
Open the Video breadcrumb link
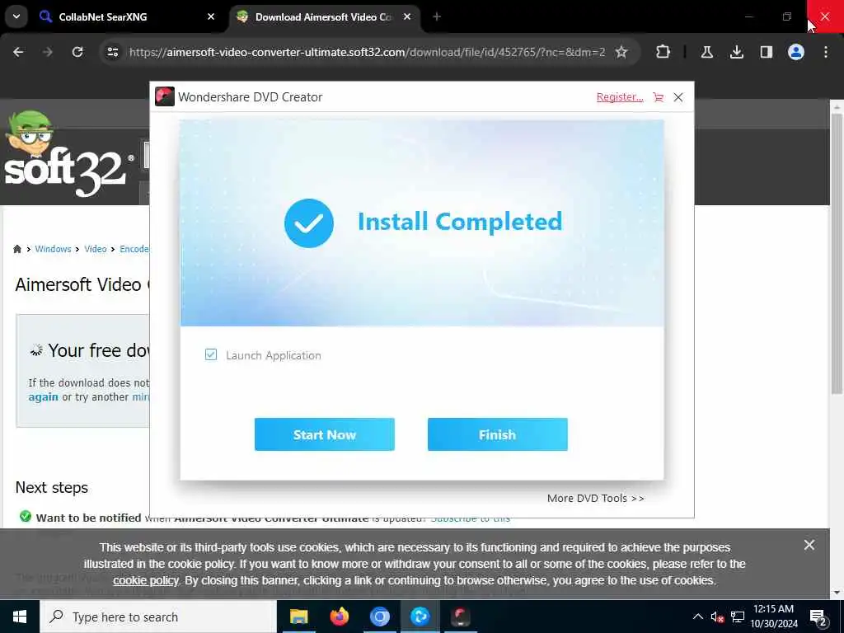[x=96, y=249]
